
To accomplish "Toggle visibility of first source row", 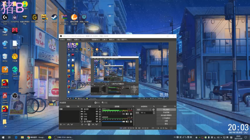I will tap(97, 109).
